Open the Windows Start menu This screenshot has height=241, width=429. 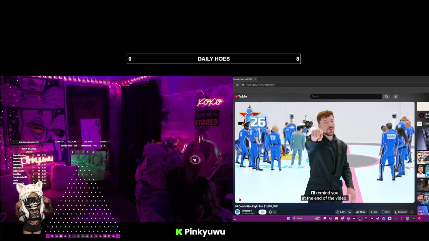(288, 219)
